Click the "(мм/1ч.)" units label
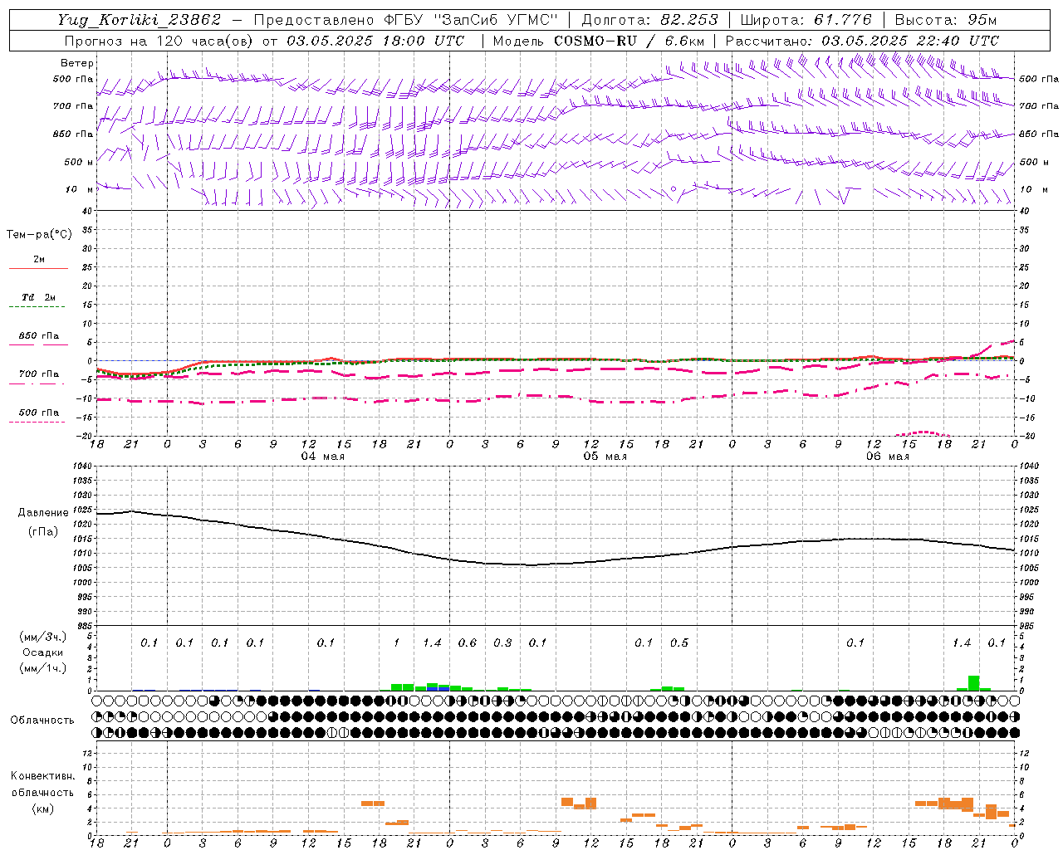1063x850 pixels. pyautogui.click(x=42, y=668)
